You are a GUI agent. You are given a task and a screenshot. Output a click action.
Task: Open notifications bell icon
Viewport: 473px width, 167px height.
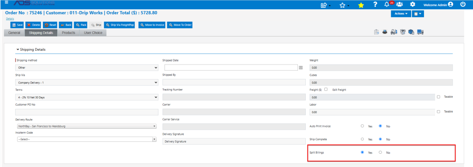[x=387, y=5]
